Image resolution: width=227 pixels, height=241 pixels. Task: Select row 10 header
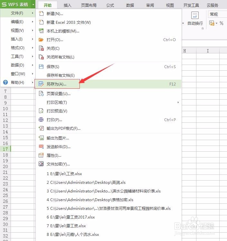click(x=5, y=109)
